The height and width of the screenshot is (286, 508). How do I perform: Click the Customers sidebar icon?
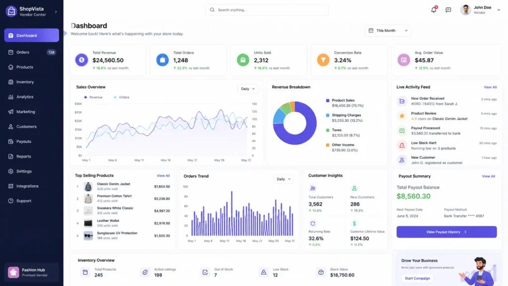coord(11,127)
